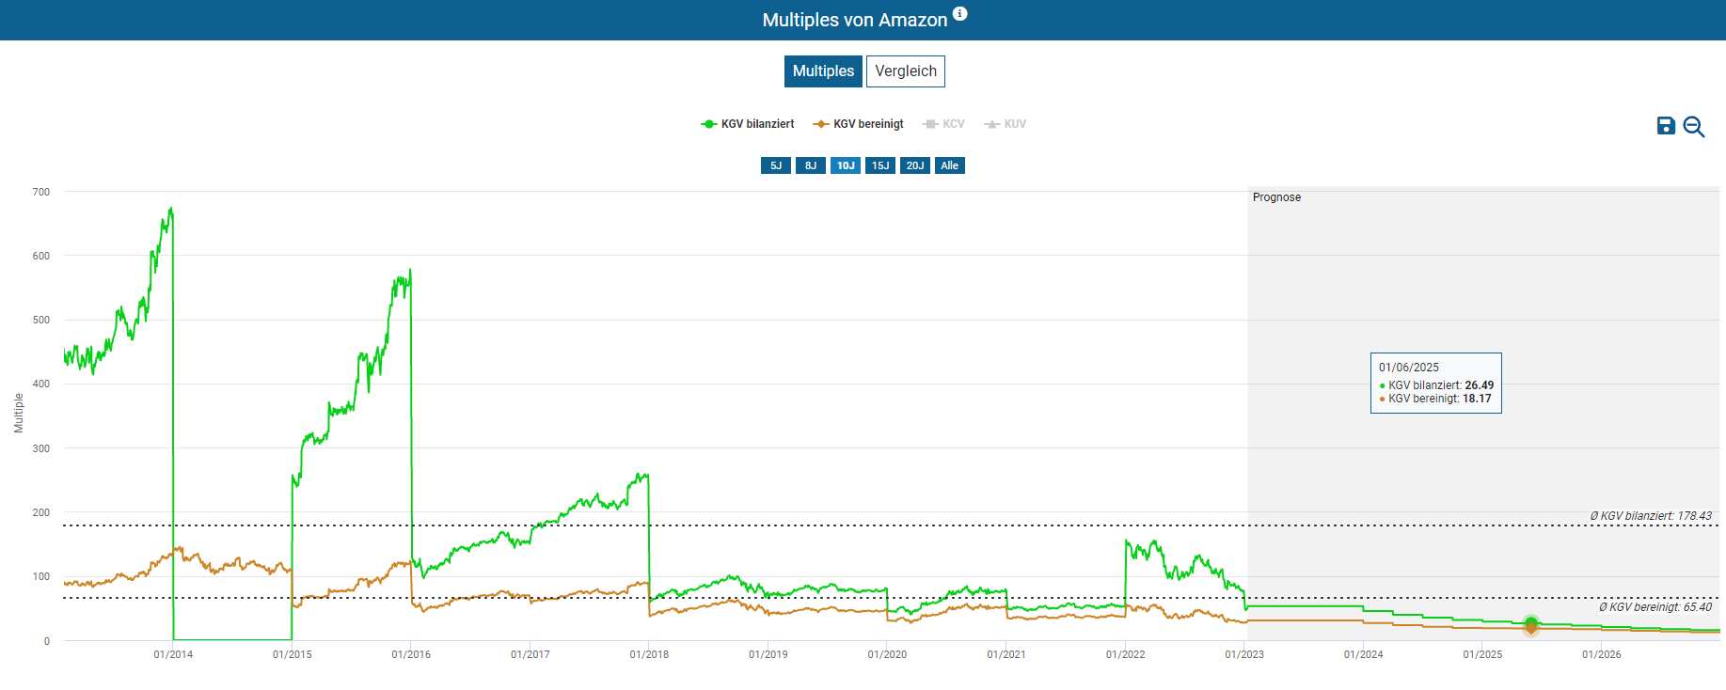Enable the KUV series in the legend
The width and height of the screenshot is (1726, 690).
[1006, 124]
